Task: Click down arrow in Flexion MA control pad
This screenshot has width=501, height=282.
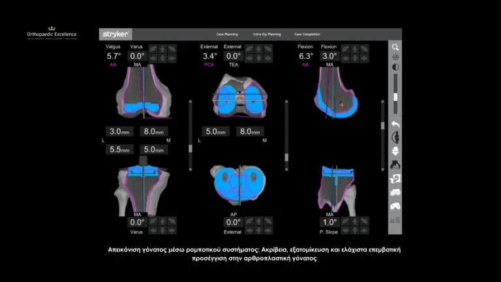Action: click(x=355, y=58)
